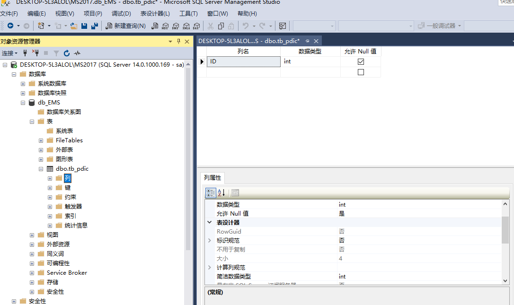Sort column properties alphabetically
The image size is (514, 305).
[x=222, y=193]
